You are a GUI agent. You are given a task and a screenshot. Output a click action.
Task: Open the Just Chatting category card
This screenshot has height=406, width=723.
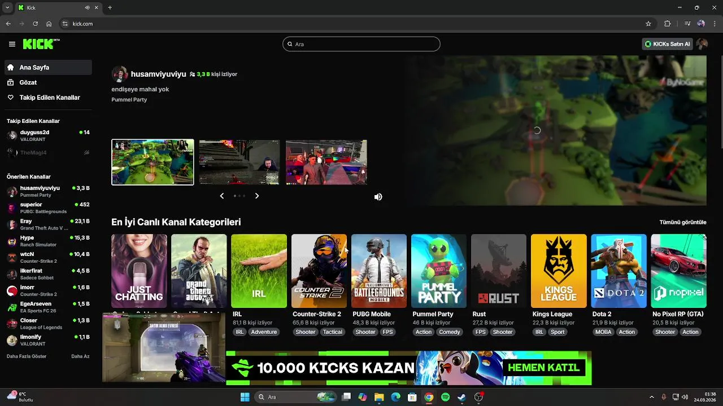click(x=139, y=271)
